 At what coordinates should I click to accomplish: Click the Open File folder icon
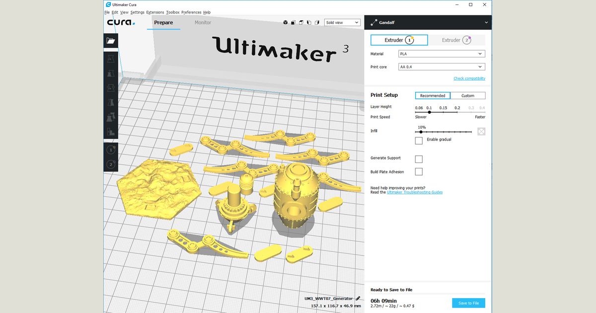click(x=111, y=41)
